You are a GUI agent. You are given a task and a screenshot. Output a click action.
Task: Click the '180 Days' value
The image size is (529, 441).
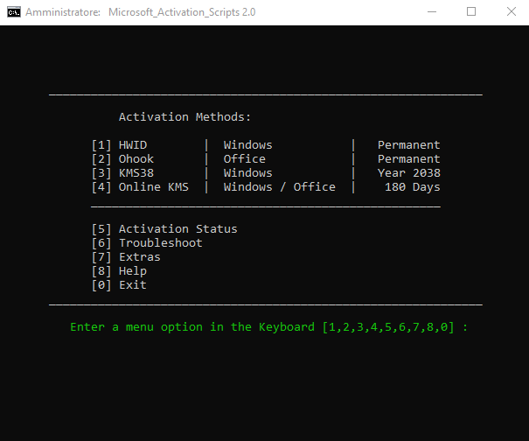(413, 187)
